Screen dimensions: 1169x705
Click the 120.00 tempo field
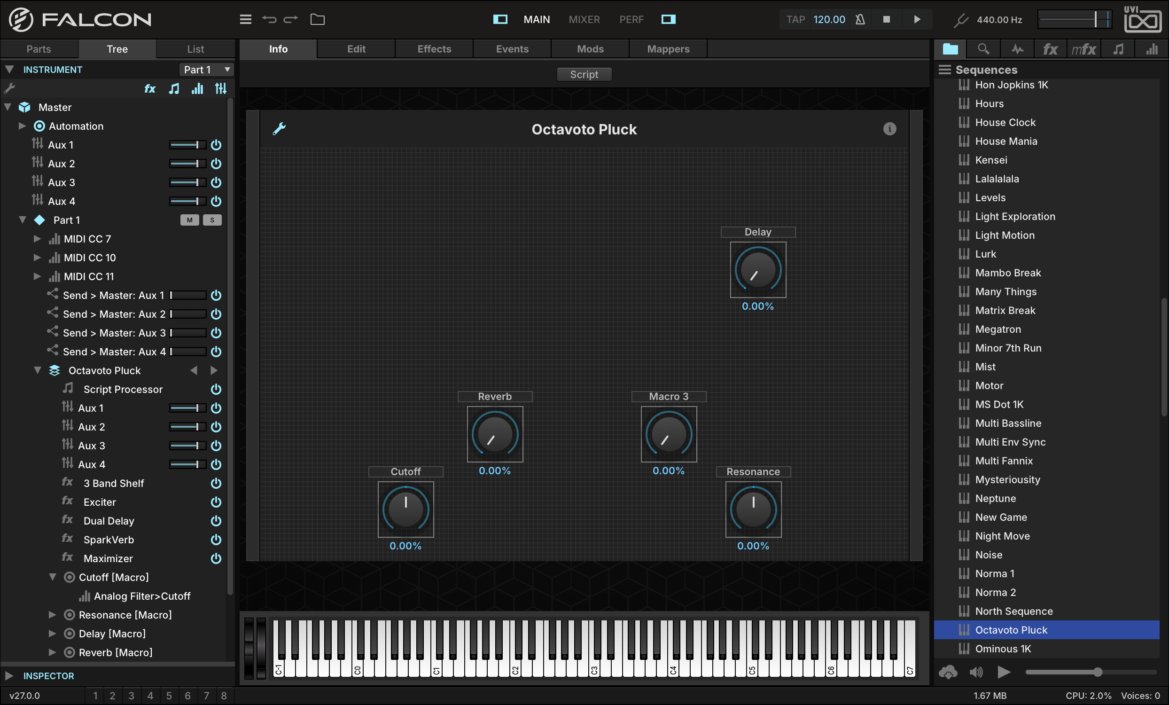point(829,19)
